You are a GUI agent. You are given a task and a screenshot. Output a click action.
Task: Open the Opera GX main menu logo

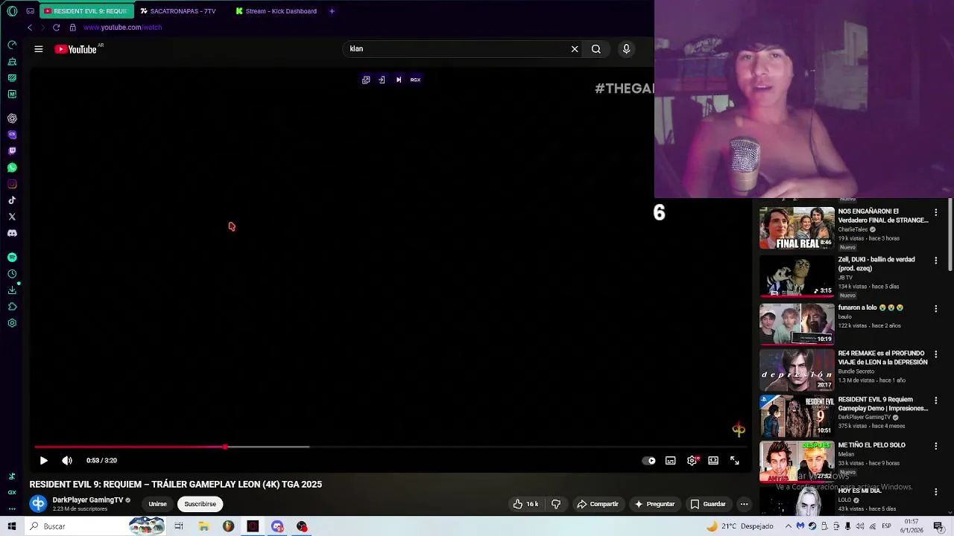[x=12, y=11]
